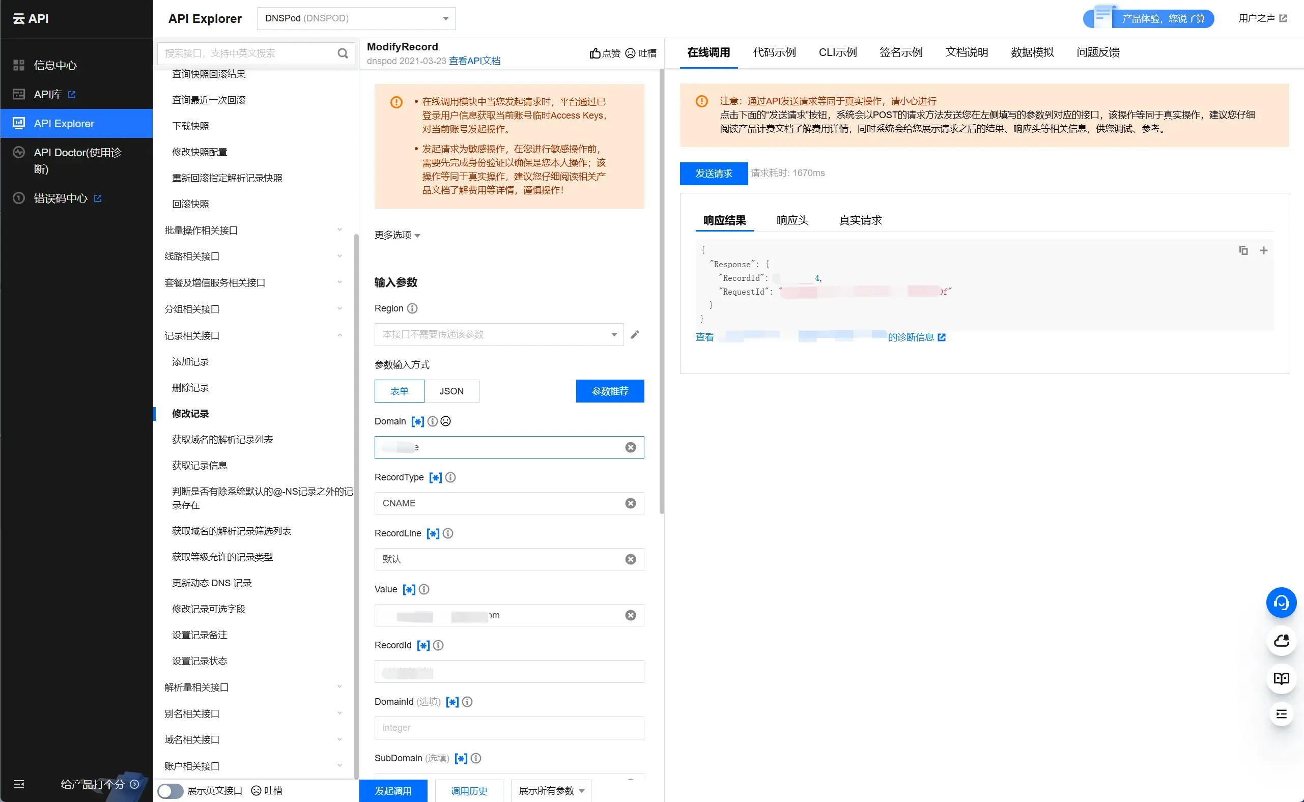Click the sad face icon next to Domain
Screen dimensions: 1304x802
point(446,421)
